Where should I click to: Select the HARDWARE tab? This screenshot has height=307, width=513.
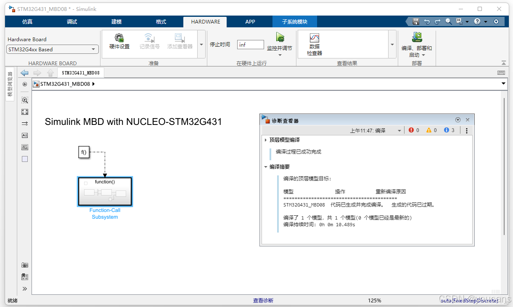point(205,22)
